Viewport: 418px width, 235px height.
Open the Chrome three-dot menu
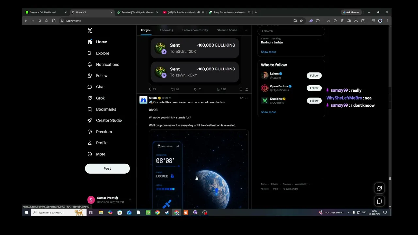(x=387, y=21)
